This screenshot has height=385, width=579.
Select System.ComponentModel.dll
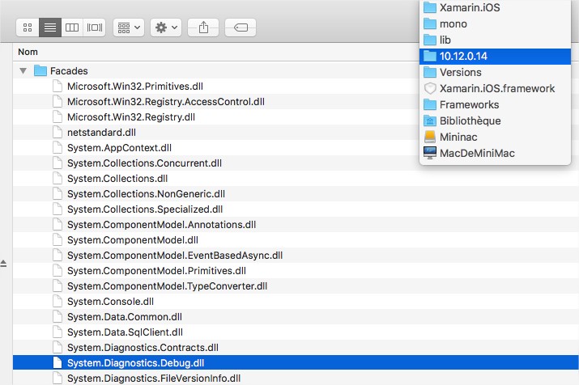pos(133,240)
